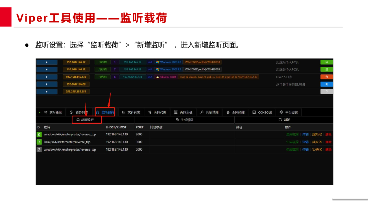The image size is (369, 208).
Task: Expand the 192.168.146.130 host row
Action: coord(47,77)
